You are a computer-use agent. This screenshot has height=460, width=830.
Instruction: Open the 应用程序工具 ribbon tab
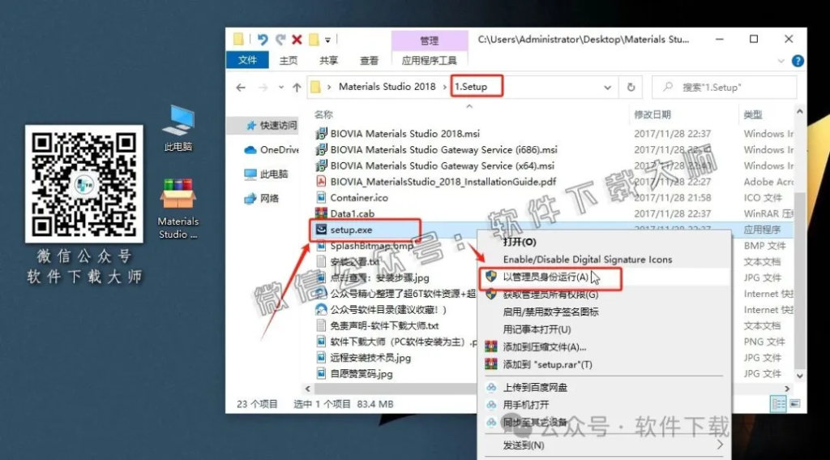coord(430,60)
